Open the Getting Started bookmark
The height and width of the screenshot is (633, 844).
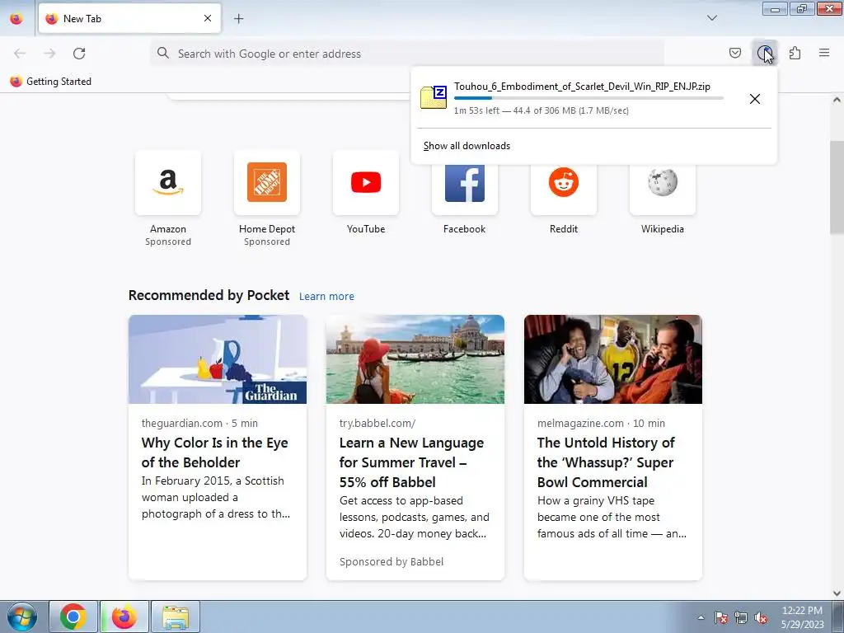[50, 82]
